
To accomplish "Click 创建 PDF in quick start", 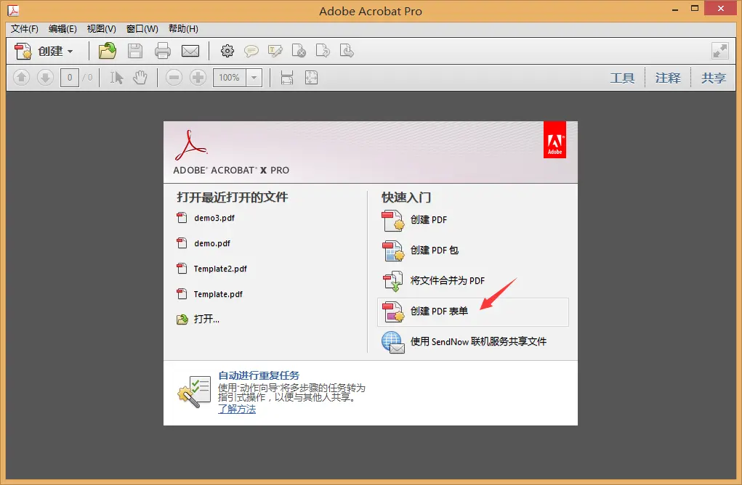I will click(x=414, y=220).
